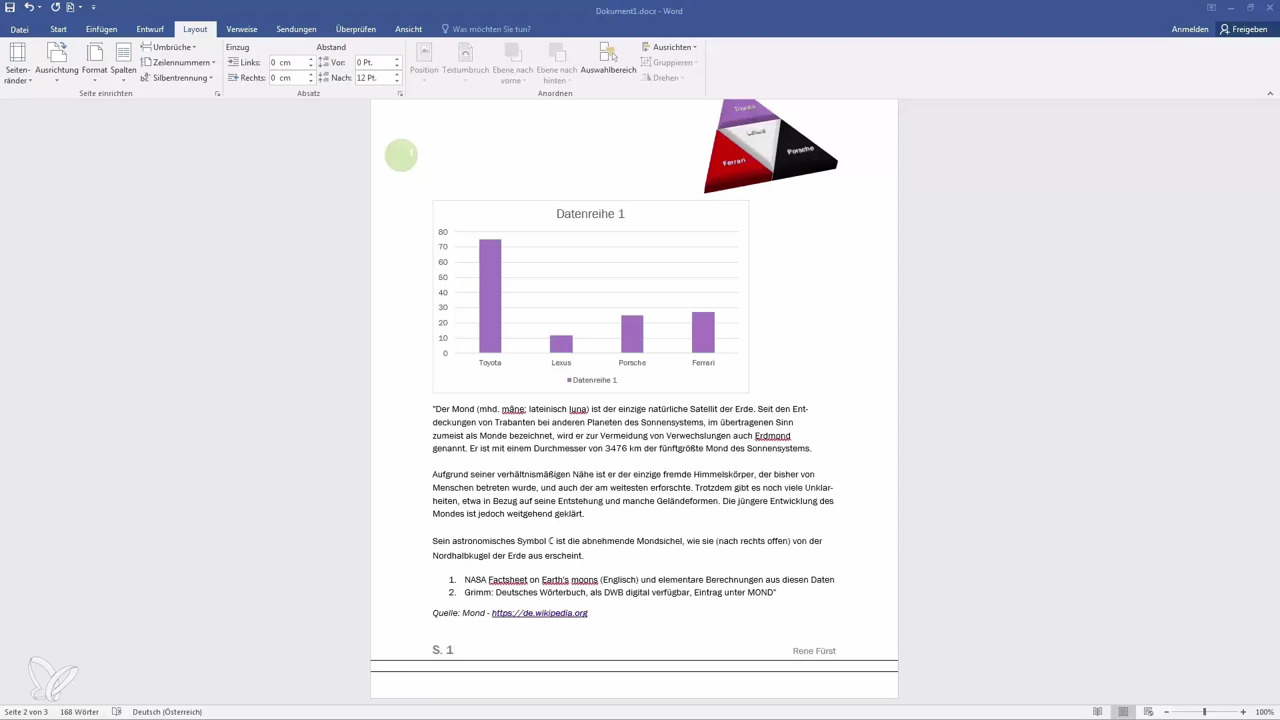Click the Seite 2 von 3 indicator
This screenshot has height=720, width=1280.
tap(26, 712)
